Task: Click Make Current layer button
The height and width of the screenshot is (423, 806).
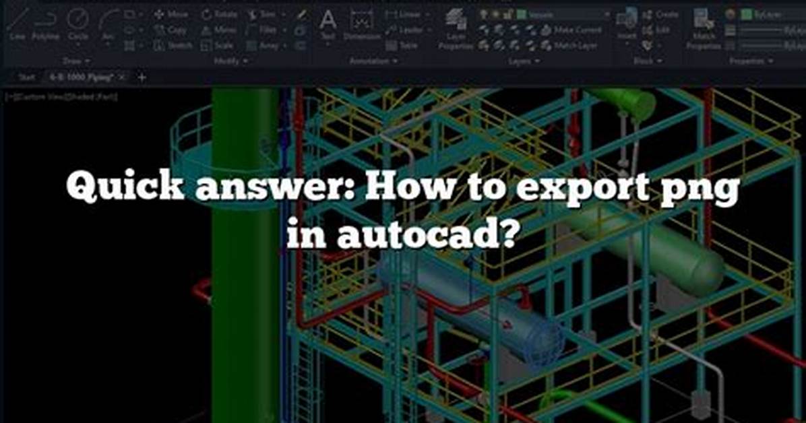Action: click(572, 30)
